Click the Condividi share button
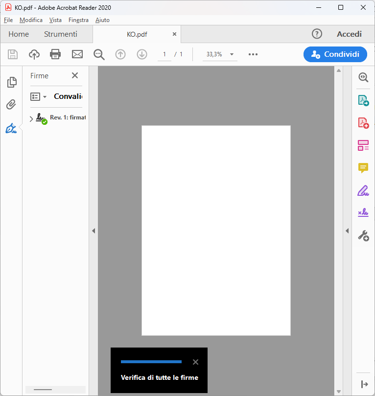Image resolution: width=375 pixels, height=396 pixels. [x=335, y=54]
